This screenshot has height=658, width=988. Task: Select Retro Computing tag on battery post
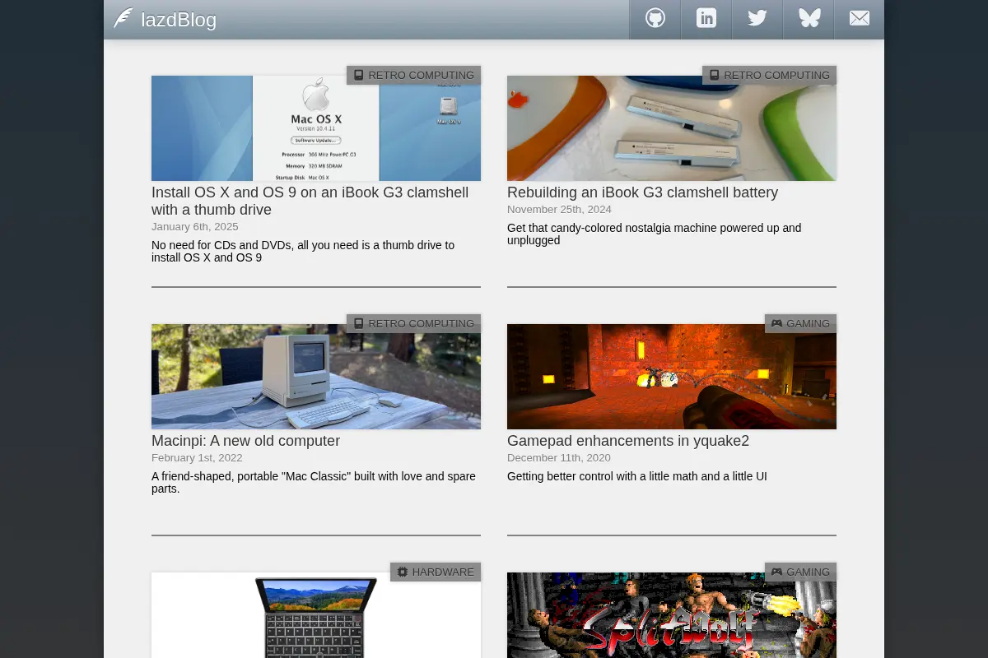769,75
